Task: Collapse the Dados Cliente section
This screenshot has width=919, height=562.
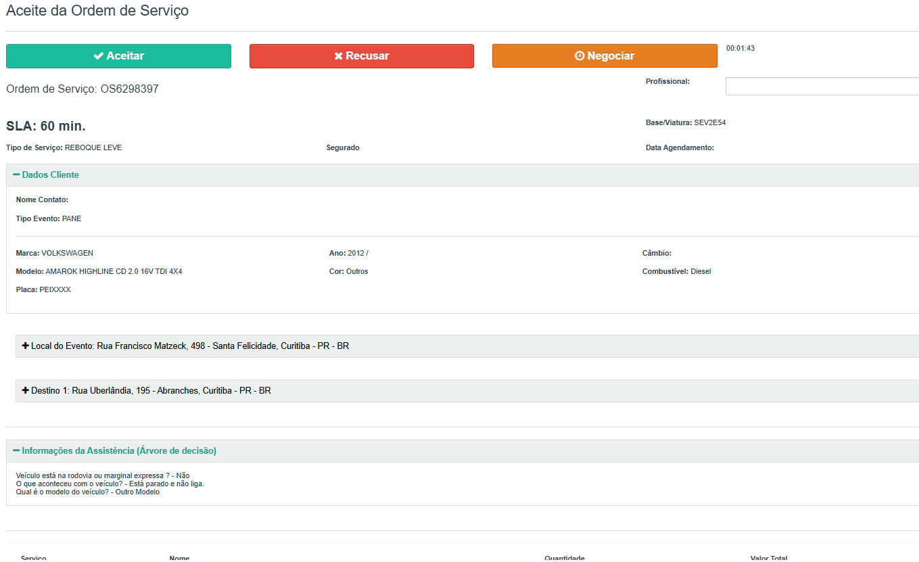Action: tap(50, 175)
